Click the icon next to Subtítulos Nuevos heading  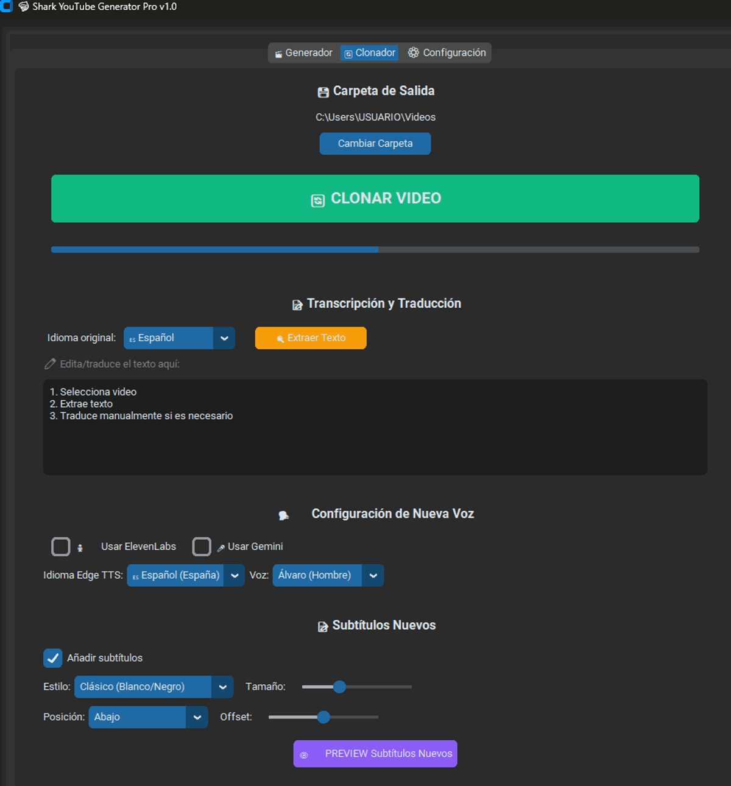click(x=323, y=626)
